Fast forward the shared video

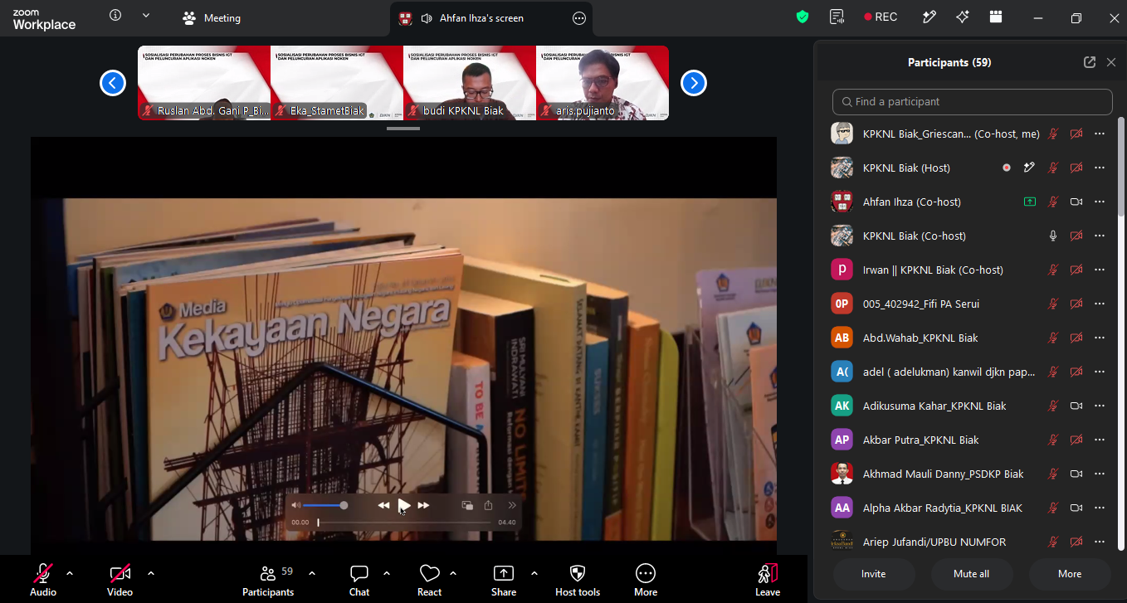[424, 505]
